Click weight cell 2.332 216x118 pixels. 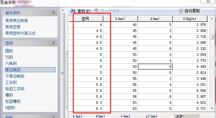click(190, 49)
